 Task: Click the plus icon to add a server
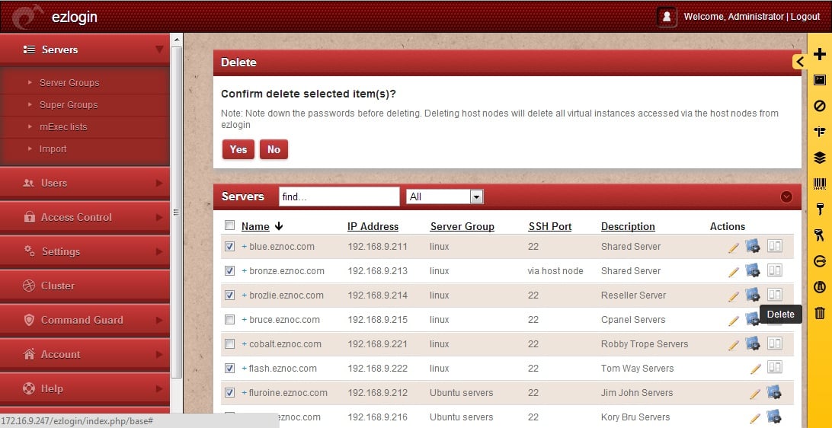tap(819, 54)
